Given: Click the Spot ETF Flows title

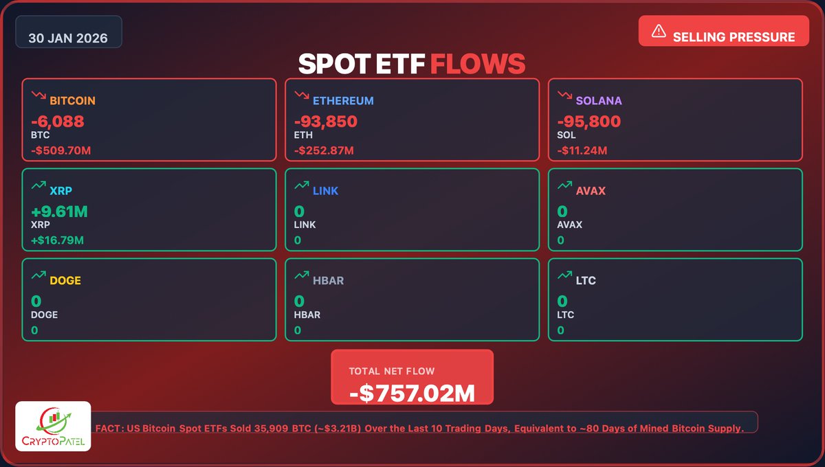Looking at the screenshot, I should coord(412,64).
